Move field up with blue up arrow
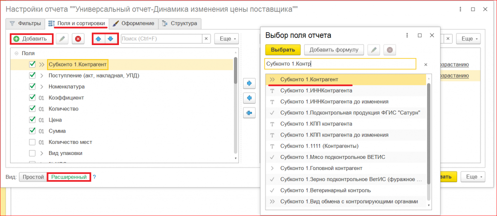 [99, 39]
